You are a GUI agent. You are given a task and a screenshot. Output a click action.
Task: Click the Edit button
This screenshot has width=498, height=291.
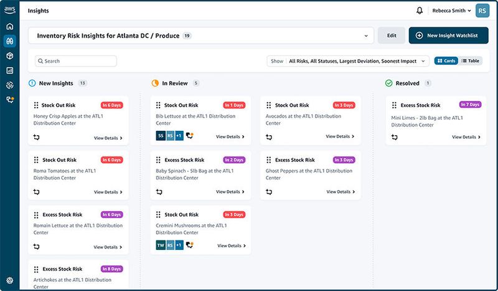392,36
